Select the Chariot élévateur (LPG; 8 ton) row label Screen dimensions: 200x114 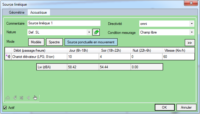point(39,57)
